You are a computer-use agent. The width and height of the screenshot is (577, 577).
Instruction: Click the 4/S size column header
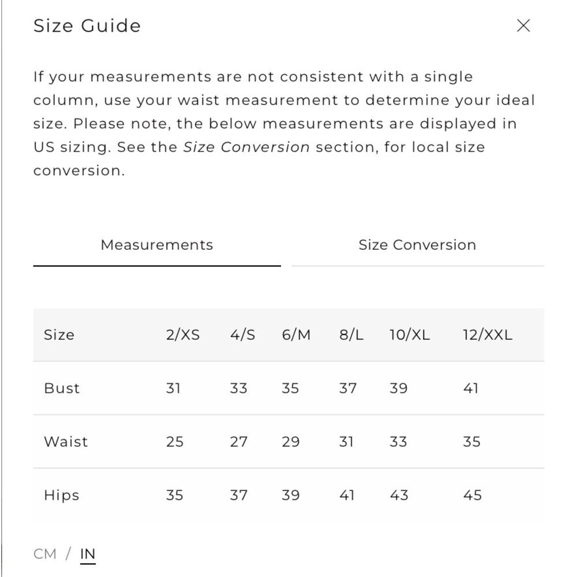pos(242,335)
